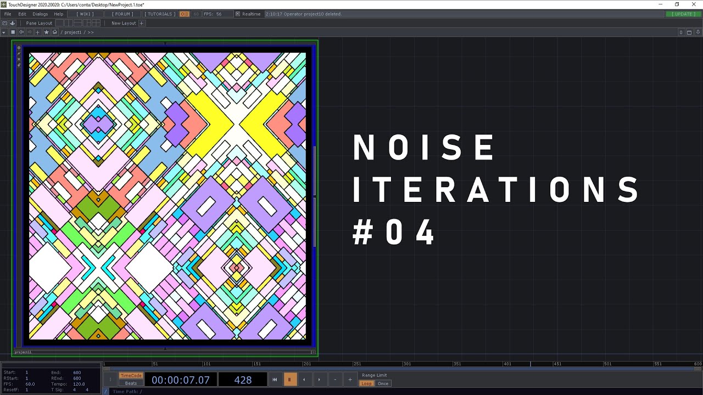Switch timeline display to Beats

(x=131, y=383)
